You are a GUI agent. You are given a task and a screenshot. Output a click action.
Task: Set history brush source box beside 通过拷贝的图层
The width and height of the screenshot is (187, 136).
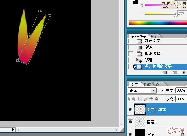[x=130, y=67]
